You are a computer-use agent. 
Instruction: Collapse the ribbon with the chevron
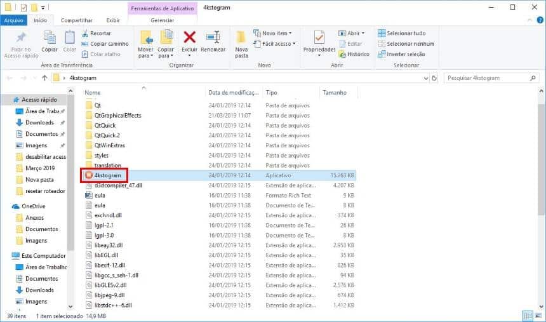530,20
